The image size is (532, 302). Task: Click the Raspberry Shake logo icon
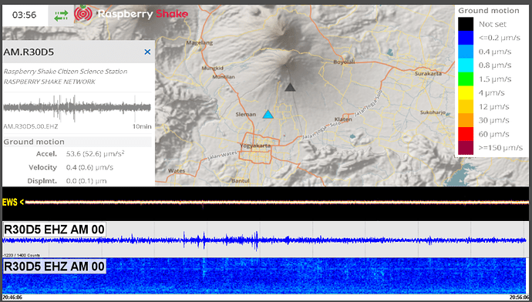[83, 14]
